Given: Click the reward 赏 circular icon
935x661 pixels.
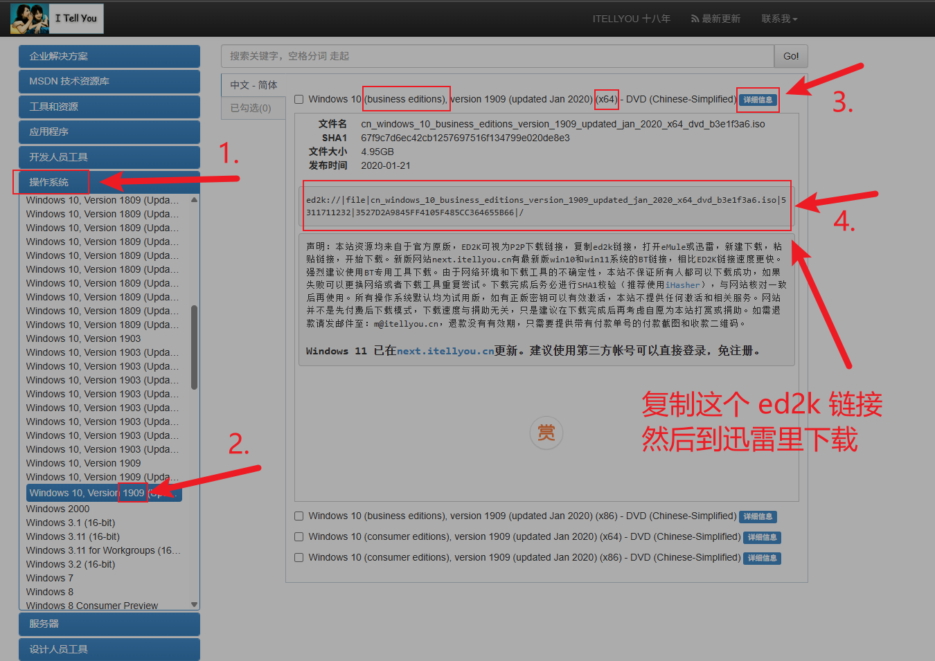Looking at the screenshot, I should tap(546, 433).
